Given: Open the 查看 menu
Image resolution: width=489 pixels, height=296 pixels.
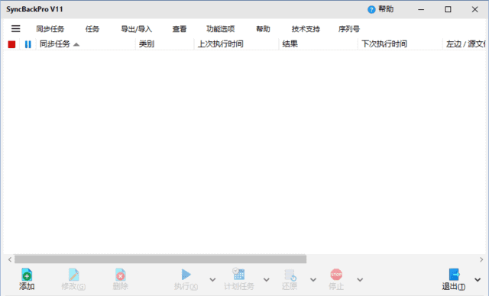Looking at the screenshot, I should coord(180,29).
